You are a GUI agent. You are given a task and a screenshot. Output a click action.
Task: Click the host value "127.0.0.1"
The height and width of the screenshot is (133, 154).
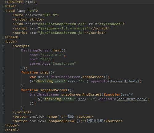coord(52,55)
